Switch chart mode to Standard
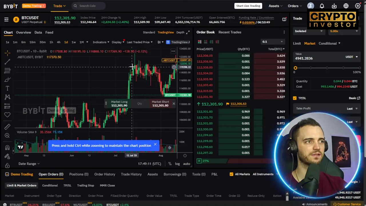The width and height of the screenshot is (366, 206). 149,32
